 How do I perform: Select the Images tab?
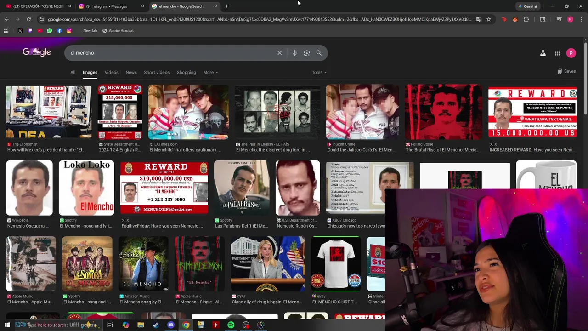pyautogui.click(x=90, y=72)
